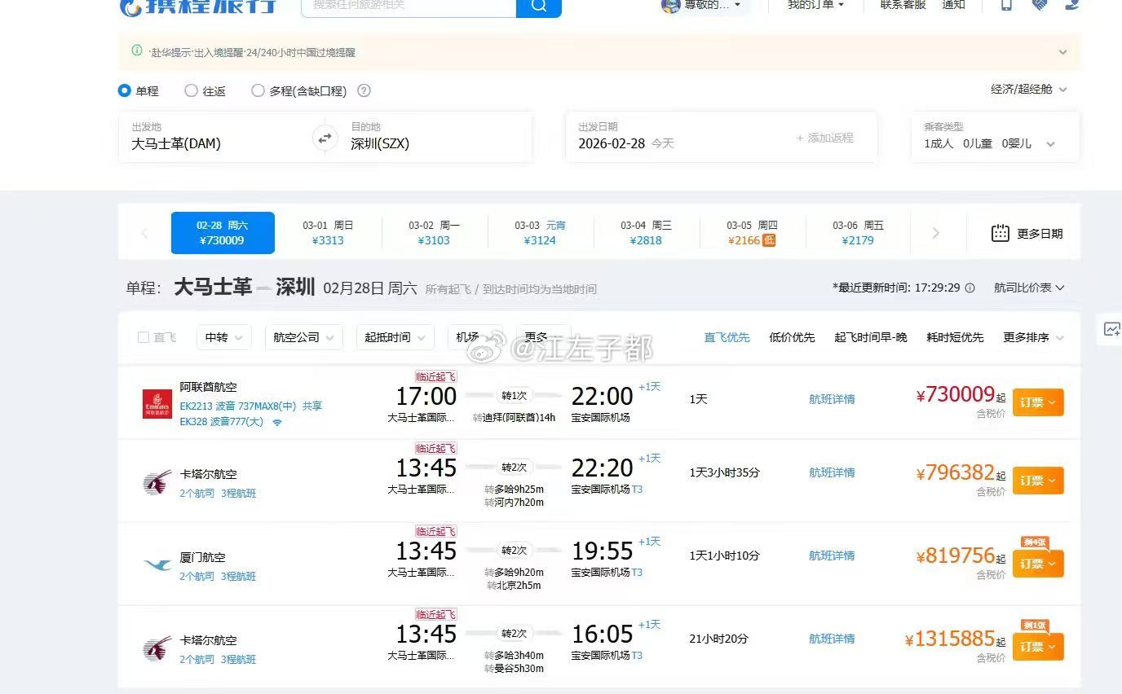The image size is (1122, 694).
Task: Click the floating feedback icon on the right edge
Action: click(1111, 329)
